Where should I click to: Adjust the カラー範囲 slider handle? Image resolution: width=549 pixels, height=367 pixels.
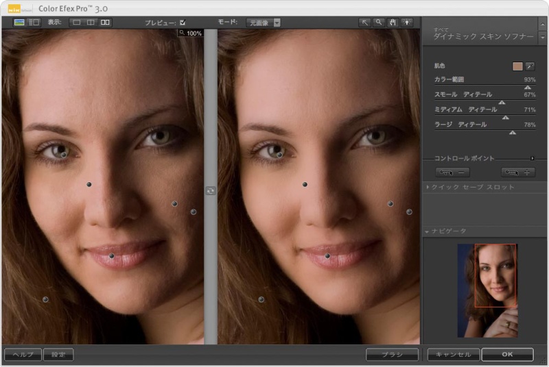pos(528,87)
